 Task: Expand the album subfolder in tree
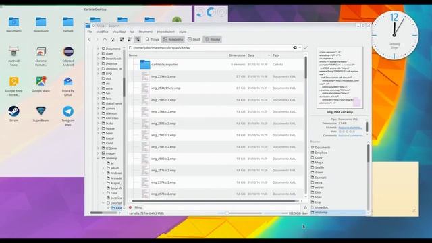(103, 168)
